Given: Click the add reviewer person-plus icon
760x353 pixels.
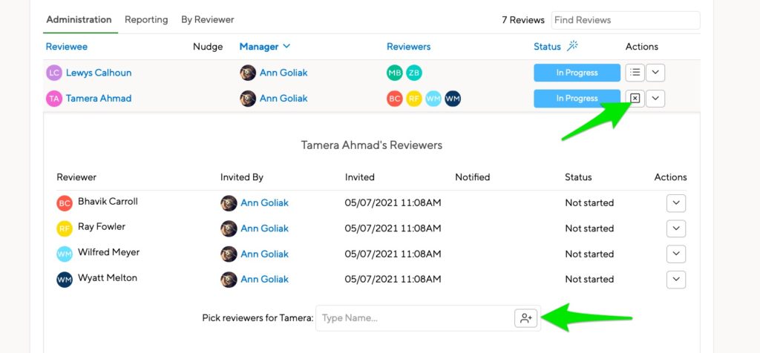Looking at the screenshot, I should point(526,318).
